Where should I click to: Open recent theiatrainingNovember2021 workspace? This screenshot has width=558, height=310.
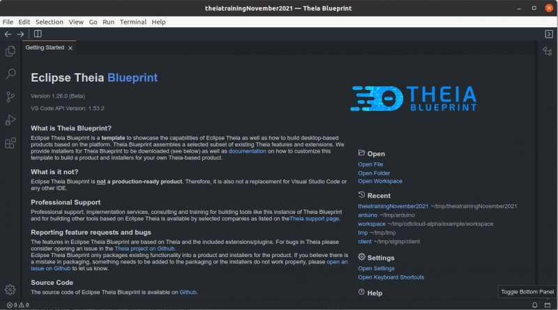point(393,206)
